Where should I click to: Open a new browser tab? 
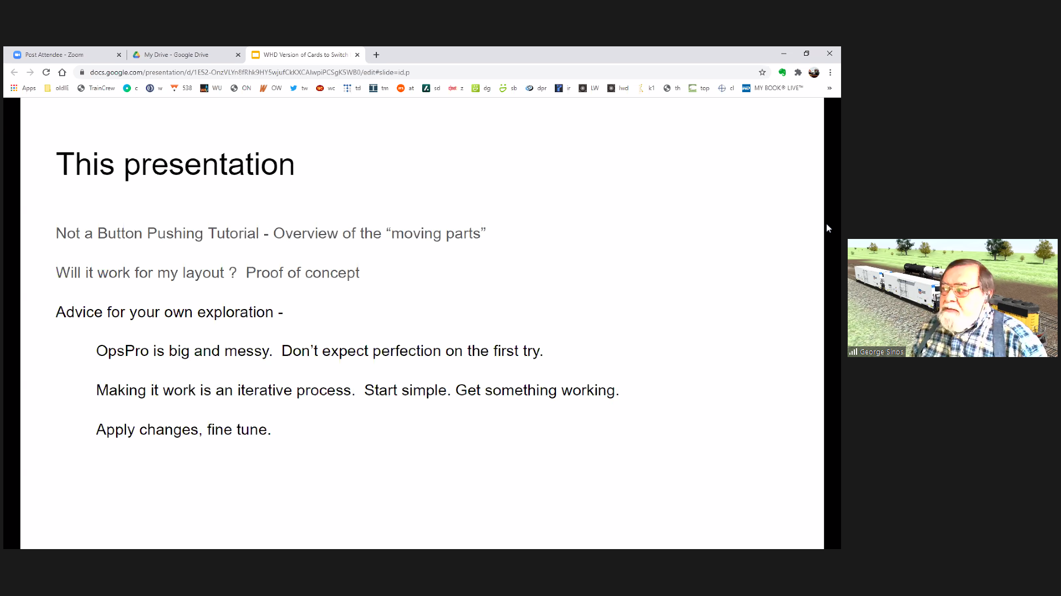tap(376, 55)
